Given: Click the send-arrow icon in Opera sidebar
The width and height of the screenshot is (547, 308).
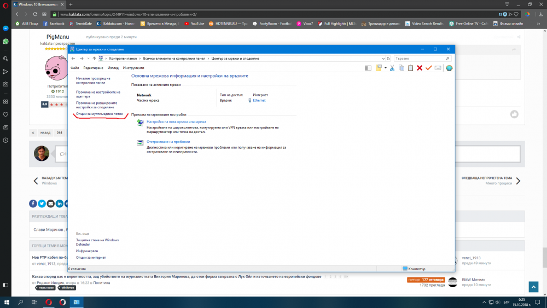Looking at the screenshot, I should pyautogui.click(x=5, y=72).
